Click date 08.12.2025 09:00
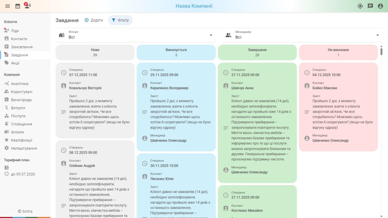Image resolution: width=388 pixels, height=218 pixels. 83,153
